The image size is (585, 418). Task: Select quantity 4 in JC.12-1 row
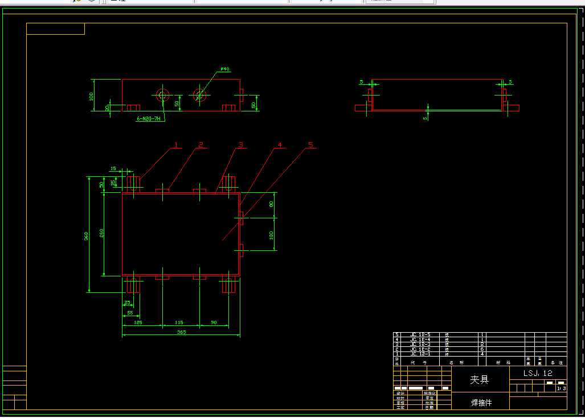(x=482, y=354)
